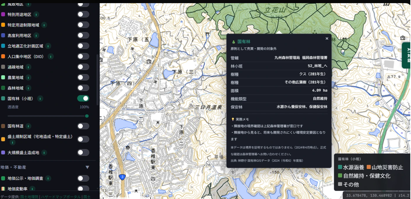Click the 自然維持・保健文化 legend entry
The width and height of the screenshot is (411, 199).
pos(364,176)
